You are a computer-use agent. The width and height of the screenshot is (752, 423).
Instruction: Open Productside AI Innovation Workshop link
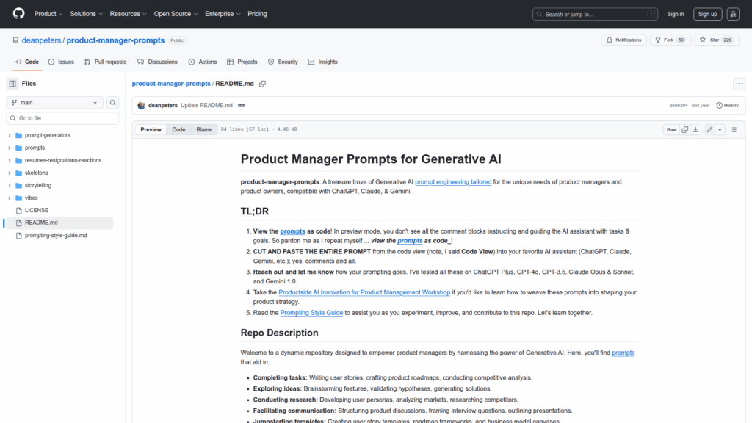(364, 292)
